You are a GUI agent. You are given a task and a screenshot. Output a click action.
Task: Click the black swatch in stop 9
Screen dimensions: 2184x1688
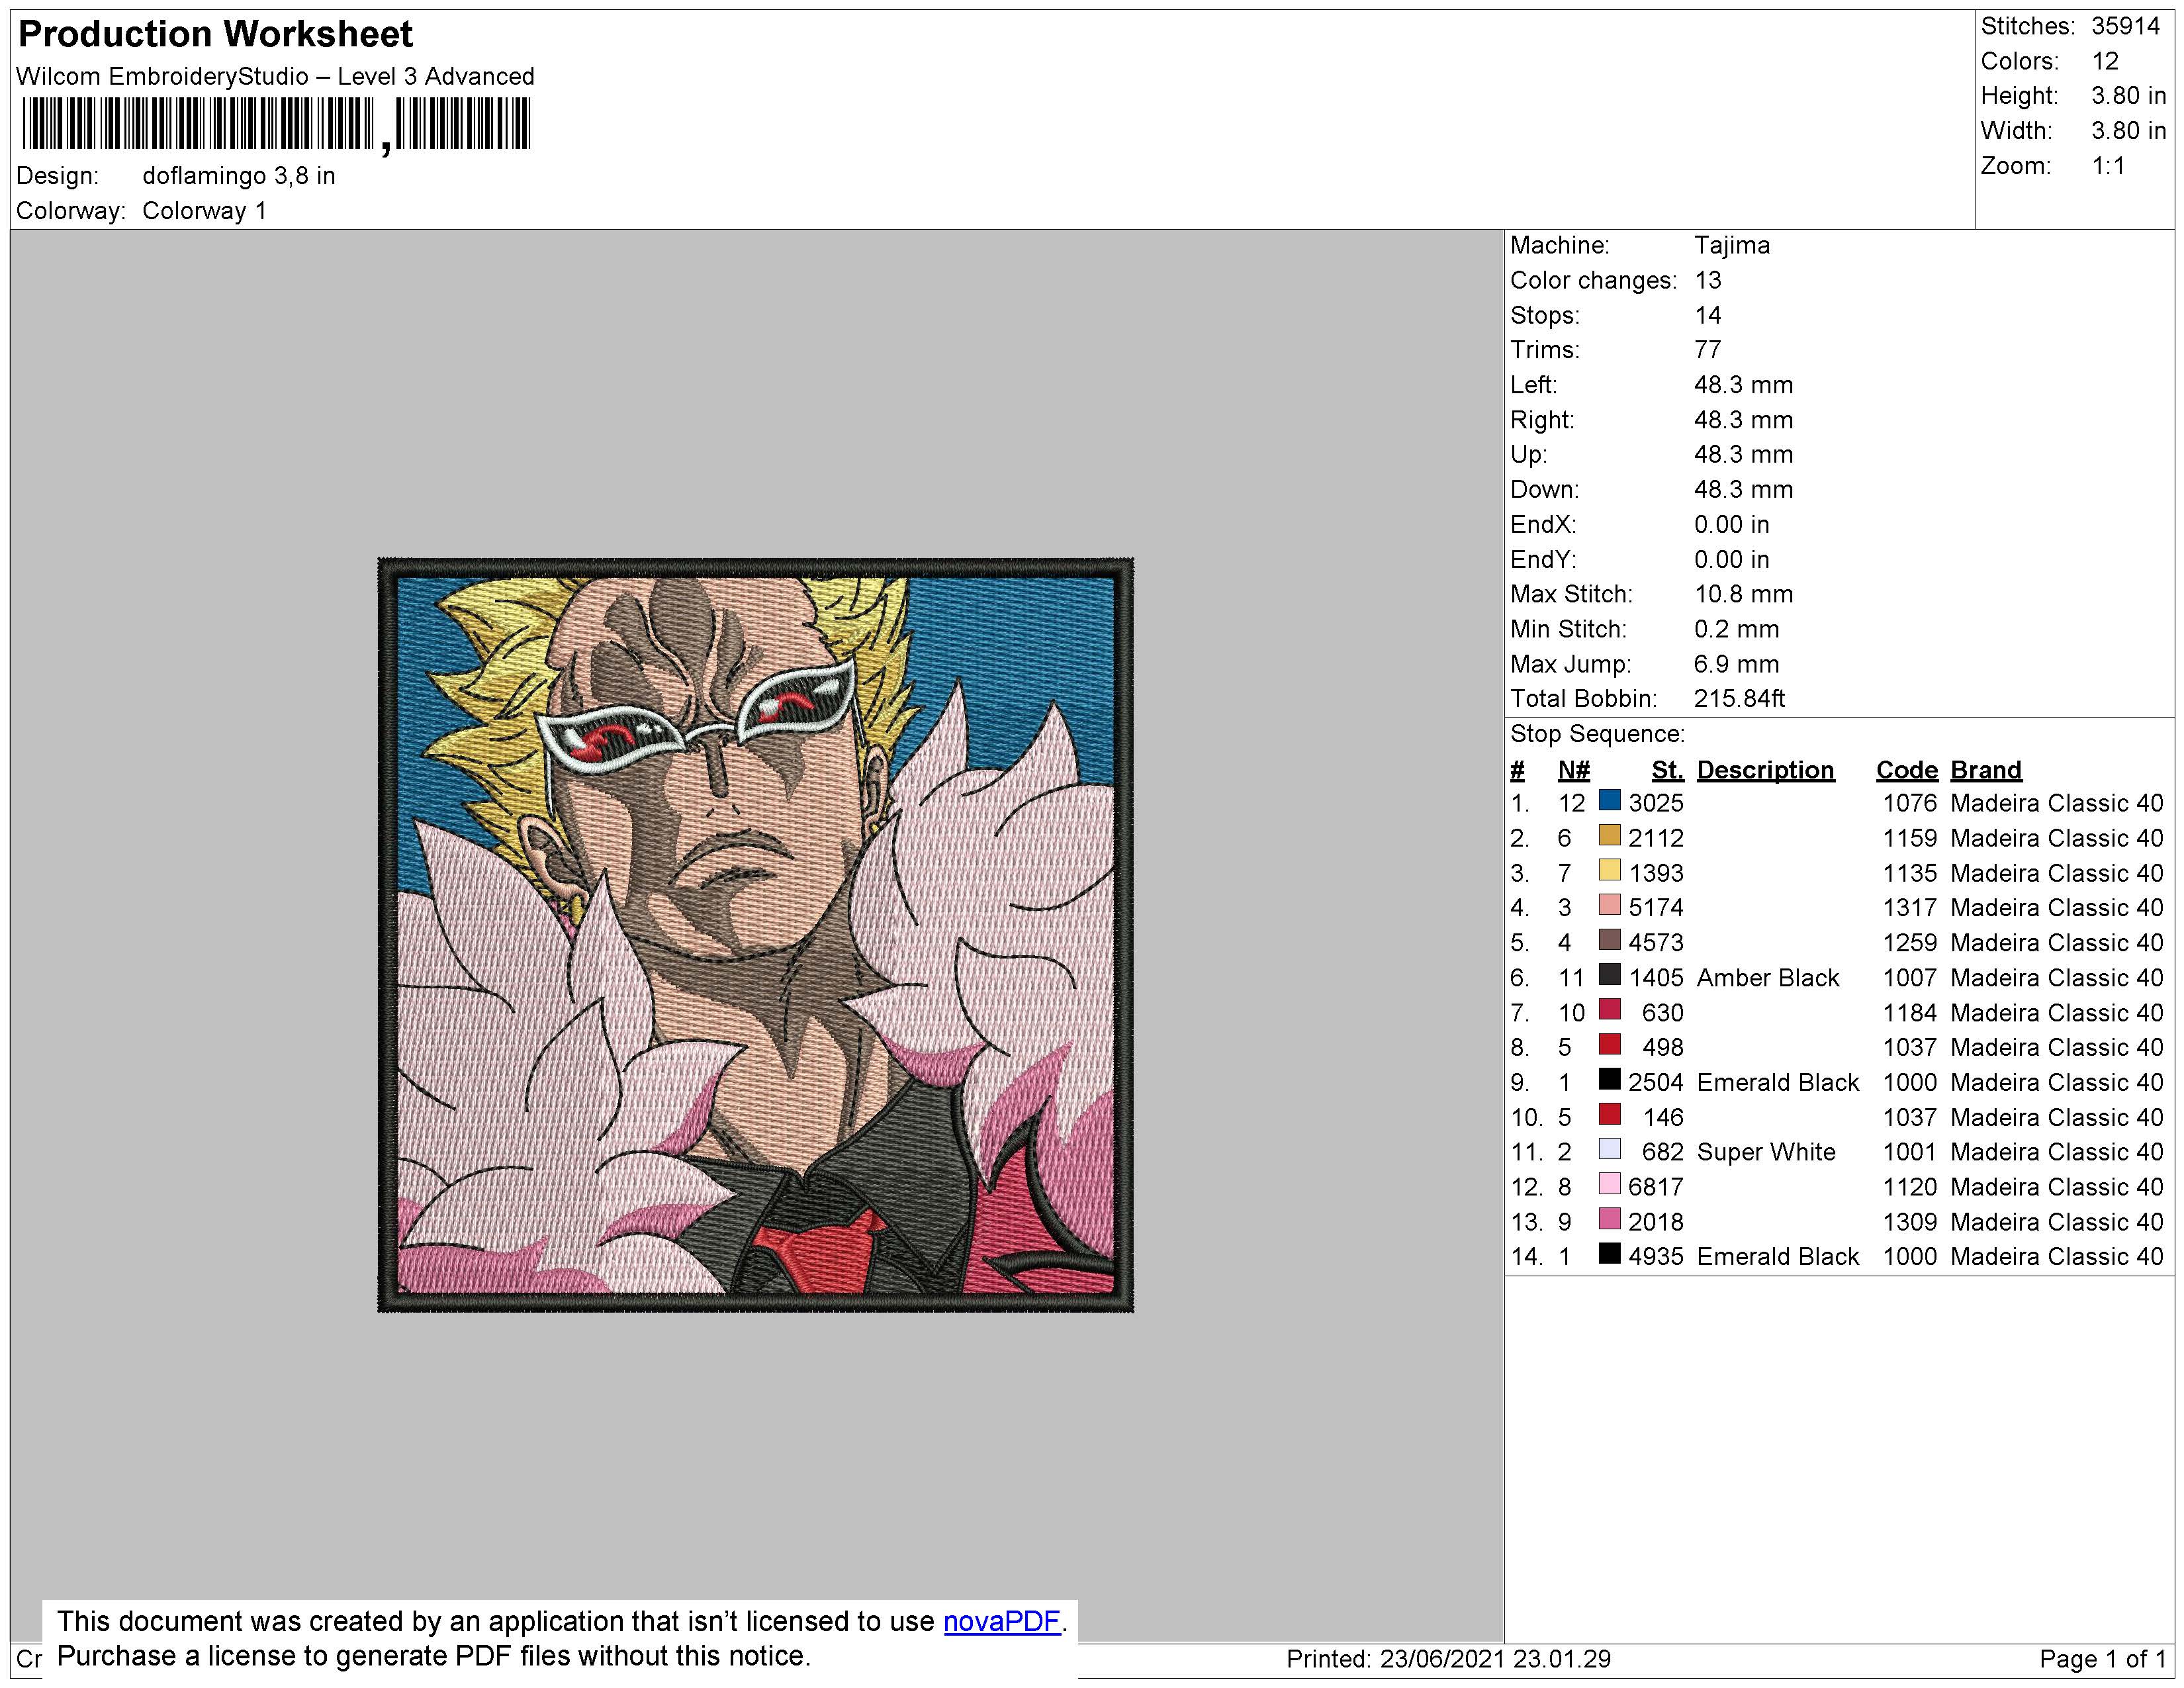[x=1609, y=1080]
